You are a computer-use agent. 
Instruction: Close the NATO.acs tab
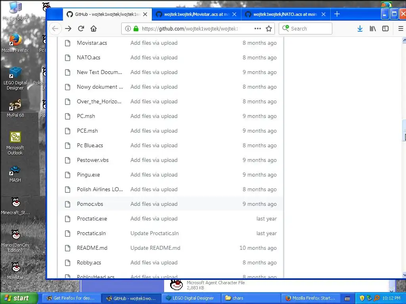324,14
